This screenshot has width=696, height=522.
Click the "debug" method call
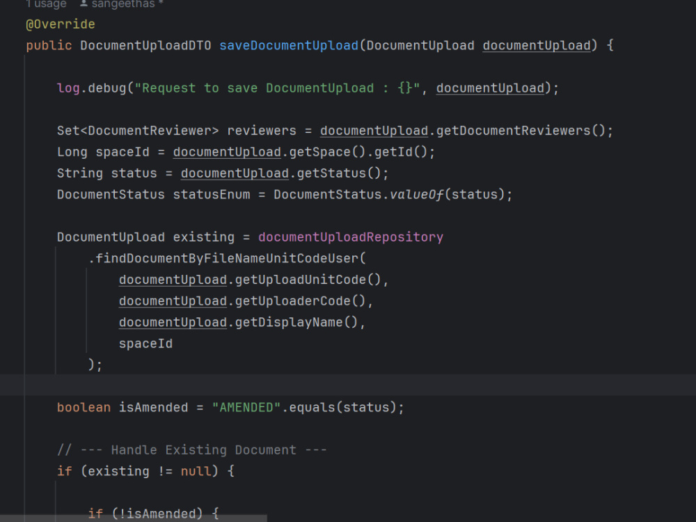pyautogui.click(x=107, y=88)
